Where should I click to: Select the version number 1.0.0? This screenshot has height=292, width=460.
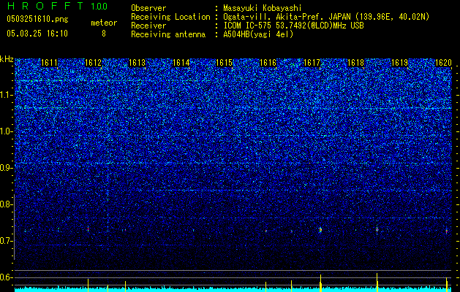99,7
